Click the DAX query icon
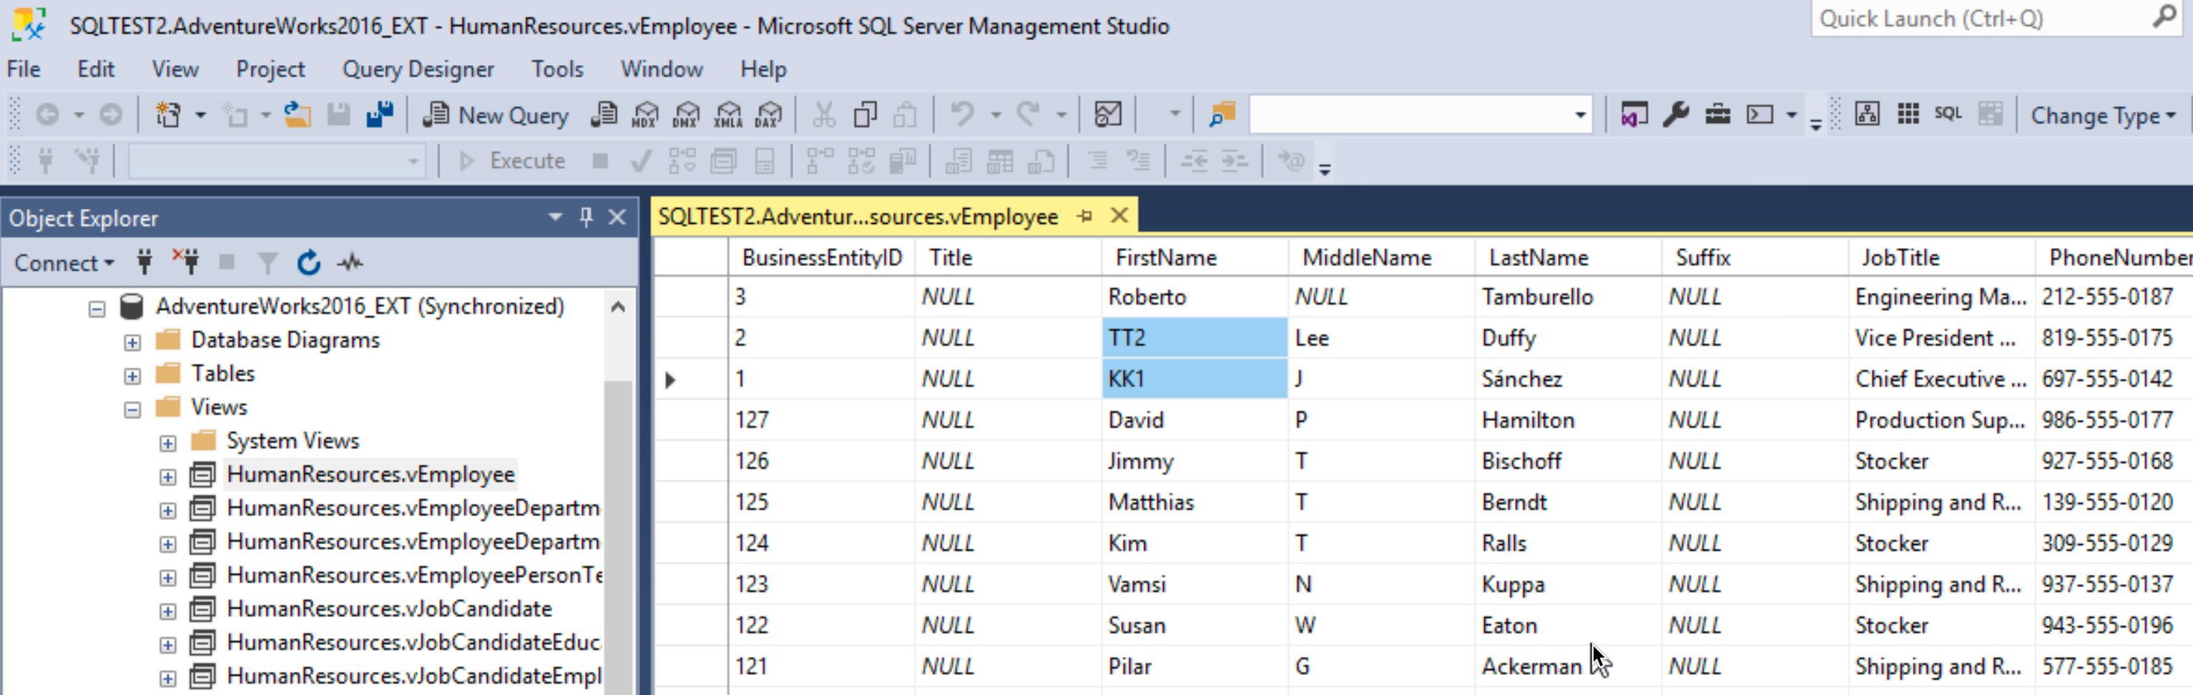 coord(768,115)
